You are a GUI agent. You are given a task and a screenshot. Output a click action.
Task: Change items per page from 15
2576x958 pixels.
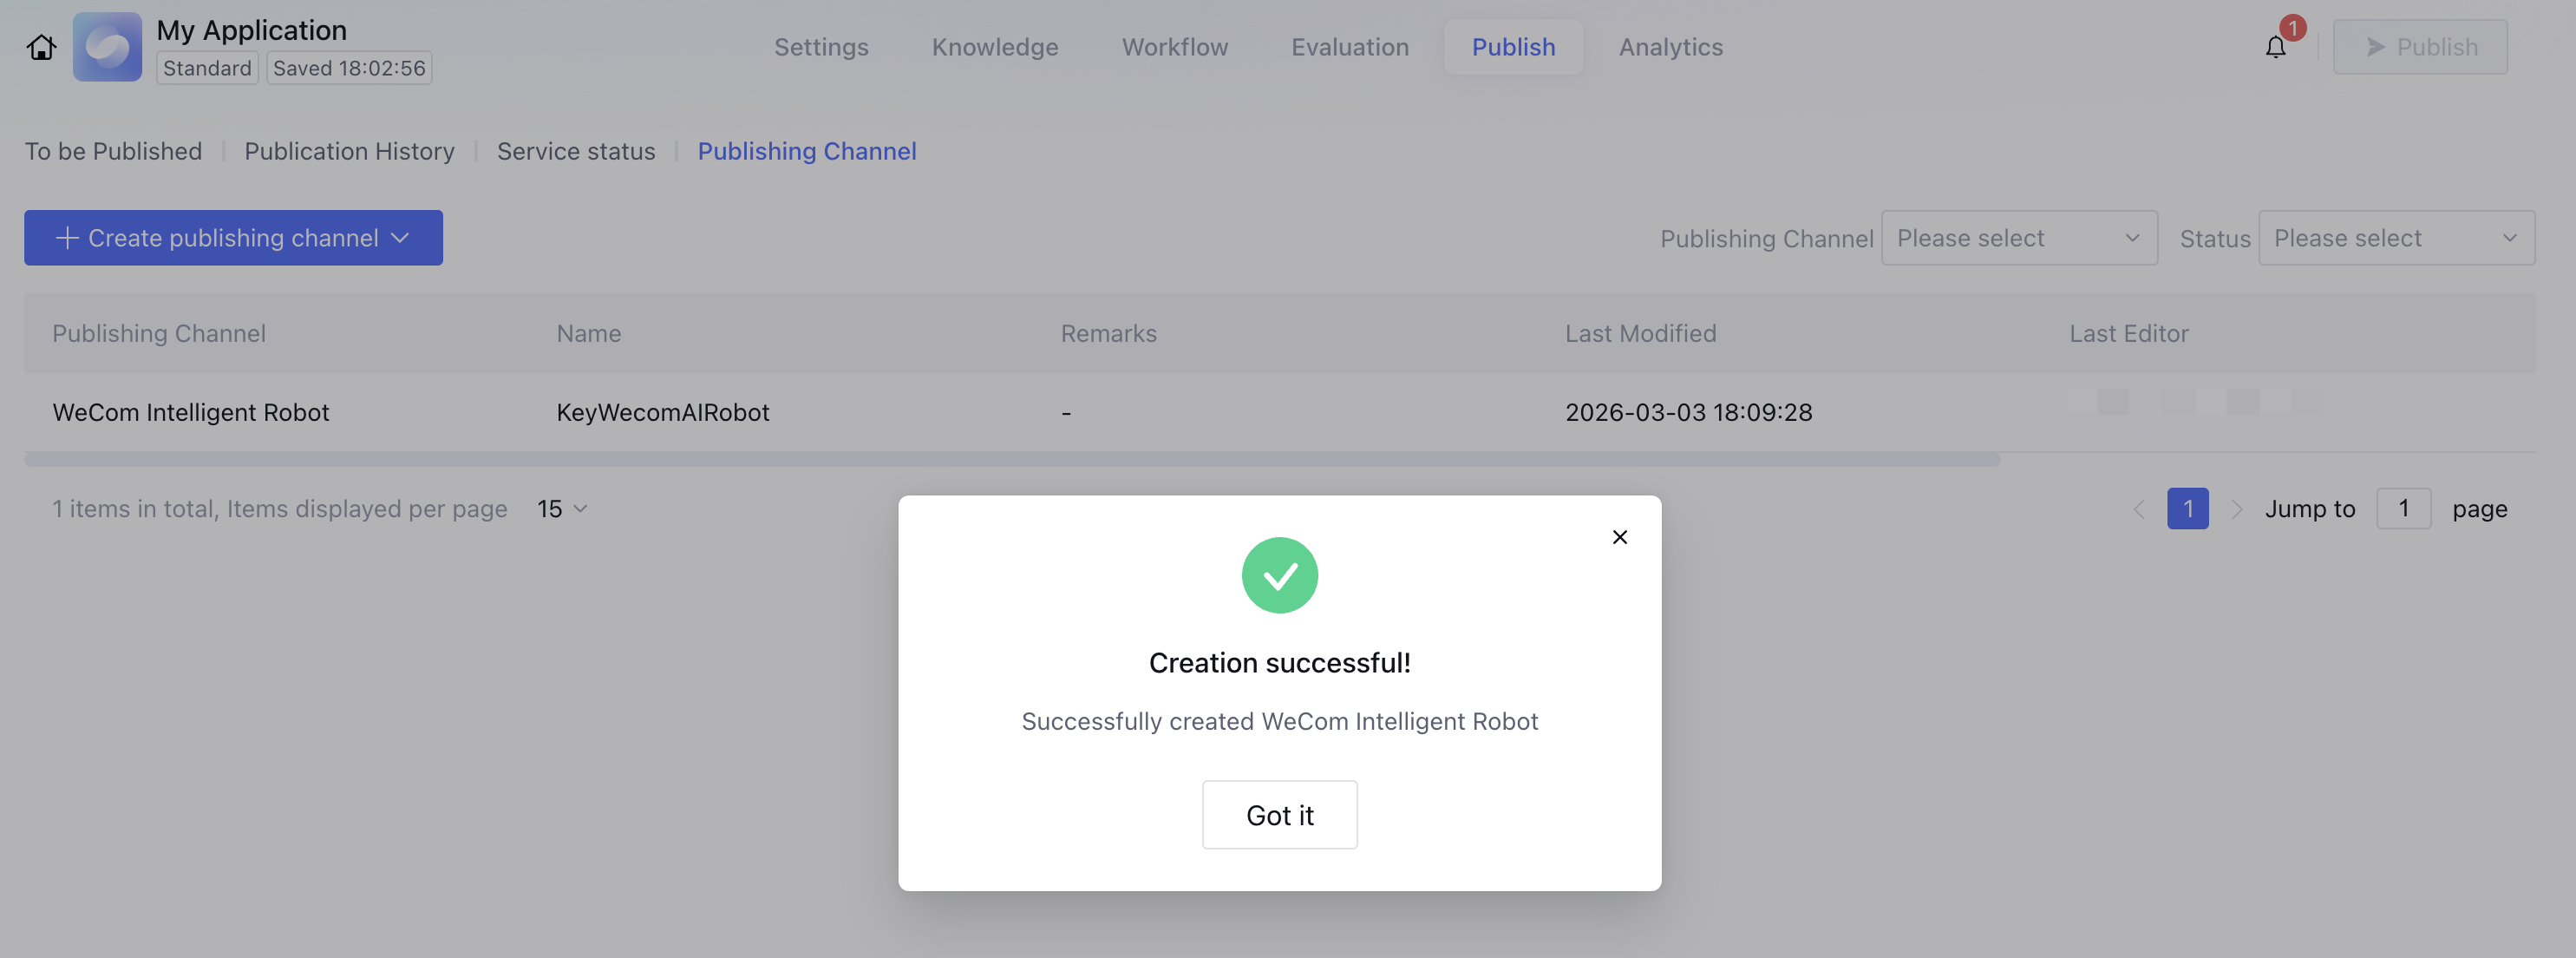tap(562, 509)
